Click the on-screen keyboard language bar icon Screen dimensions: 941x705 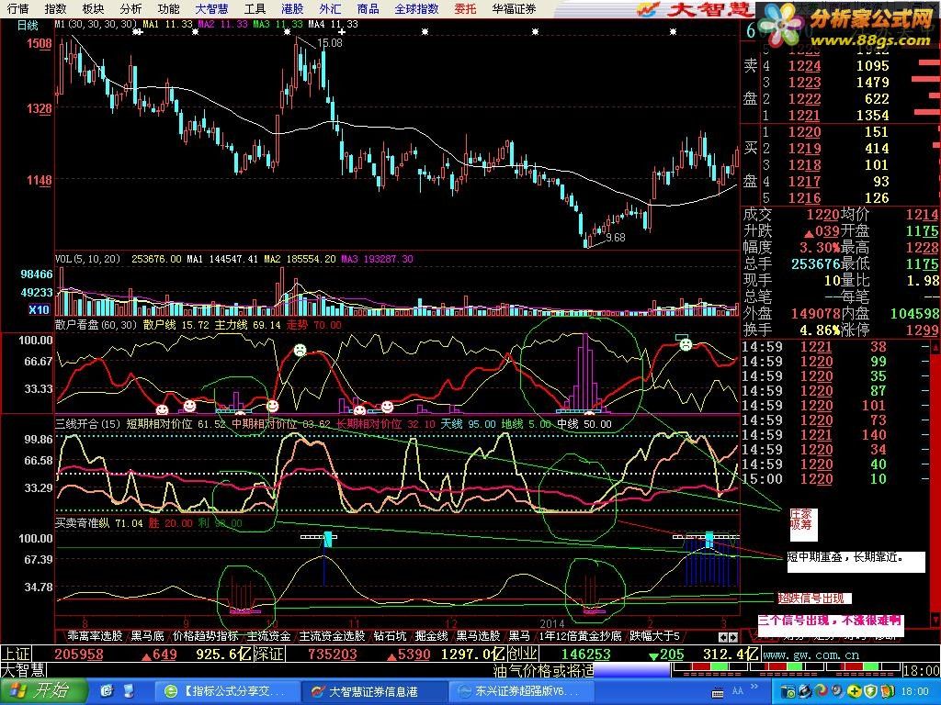click(x=720, y=692)
